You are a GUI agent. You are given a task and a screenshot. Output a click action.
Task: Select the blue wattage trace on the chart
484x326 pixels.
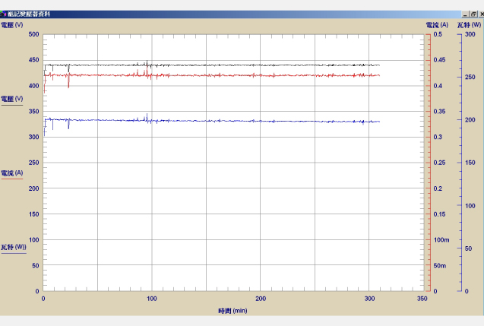228,122
